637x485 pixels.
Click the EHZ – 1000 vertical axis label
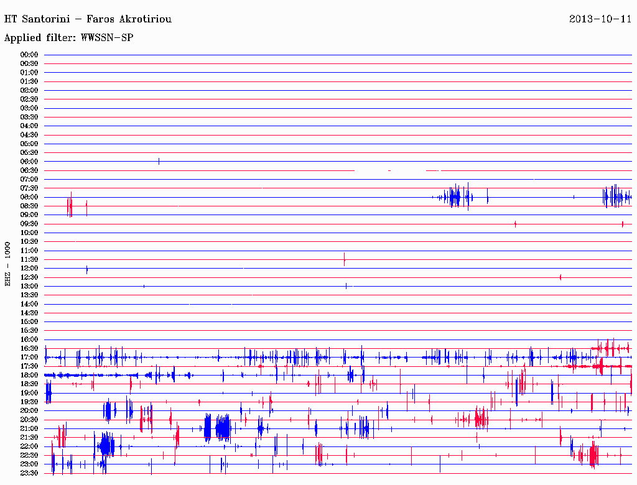(x=8, y=264)
